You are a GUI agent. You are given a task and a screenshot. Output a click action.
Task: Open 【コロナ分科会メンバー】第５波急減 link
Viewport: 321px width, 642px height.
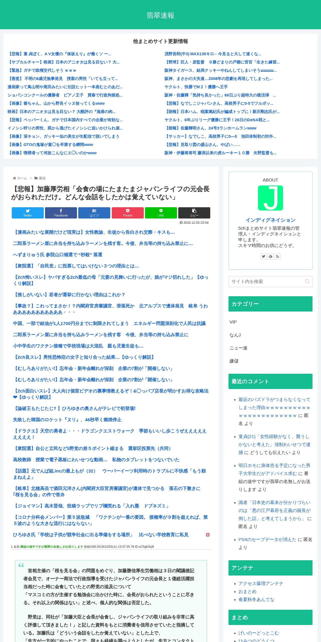tap(110, 520)
